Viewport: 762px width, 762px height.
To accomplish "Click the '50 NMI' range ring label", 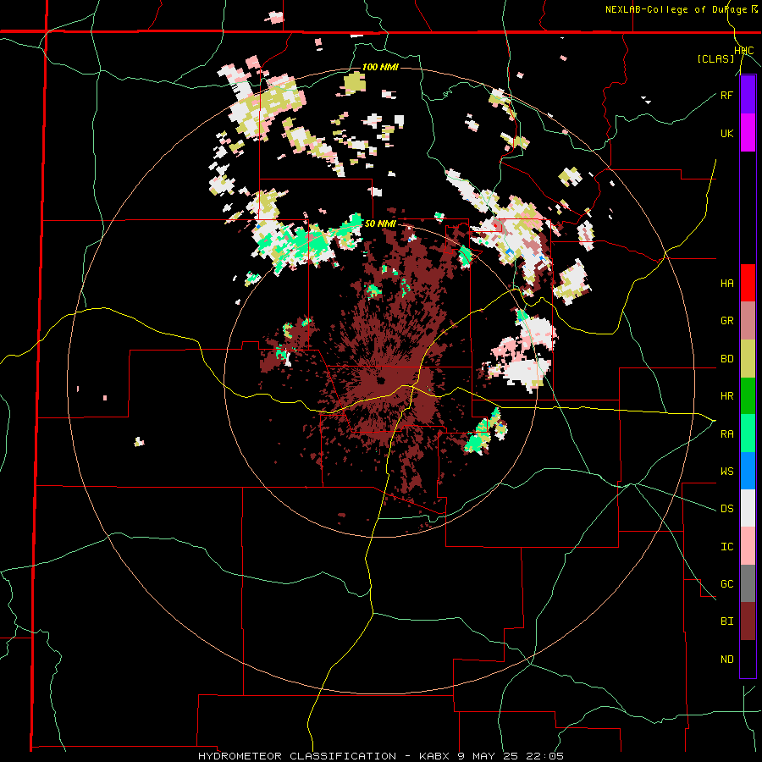I will pyautogui.click(x=380, y=224).
